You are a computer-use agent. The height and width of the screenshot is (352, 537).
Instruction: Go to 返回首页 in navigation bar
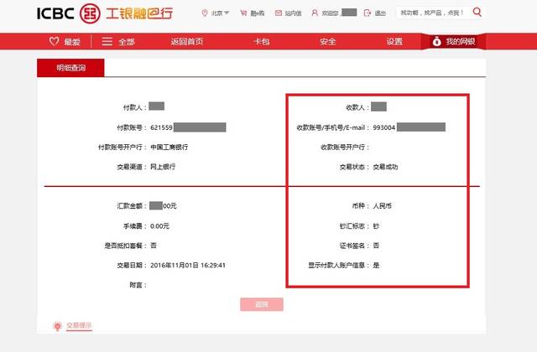tap(186, 41)
